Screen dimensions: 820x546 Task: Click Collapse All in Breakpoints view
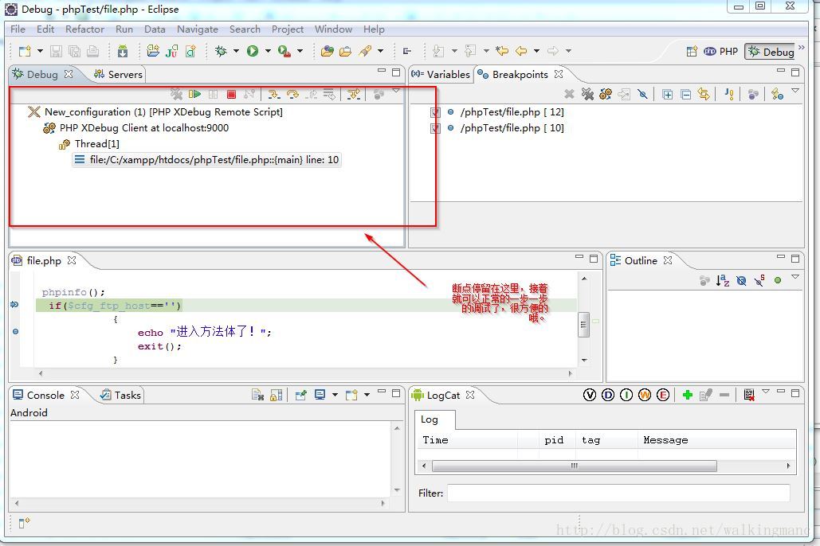click(x=685, y=94)
